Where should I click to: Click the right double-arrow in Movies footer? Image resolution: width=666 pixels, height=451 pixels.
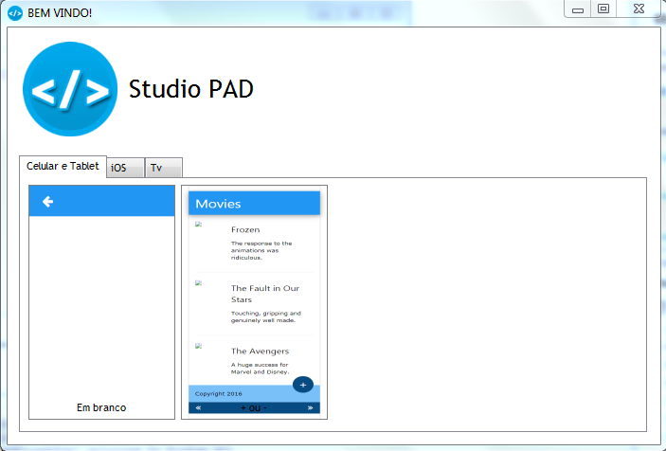click(x=311, y=407)
